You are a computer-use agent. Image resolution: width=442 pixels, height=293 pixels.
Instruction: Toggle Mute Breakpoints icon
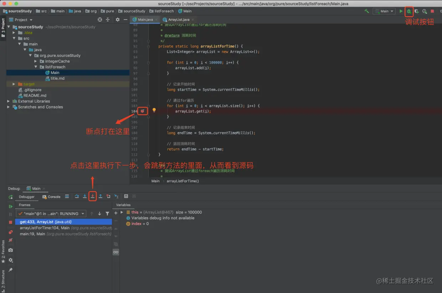pyautogui.click(x=11, y=240)
